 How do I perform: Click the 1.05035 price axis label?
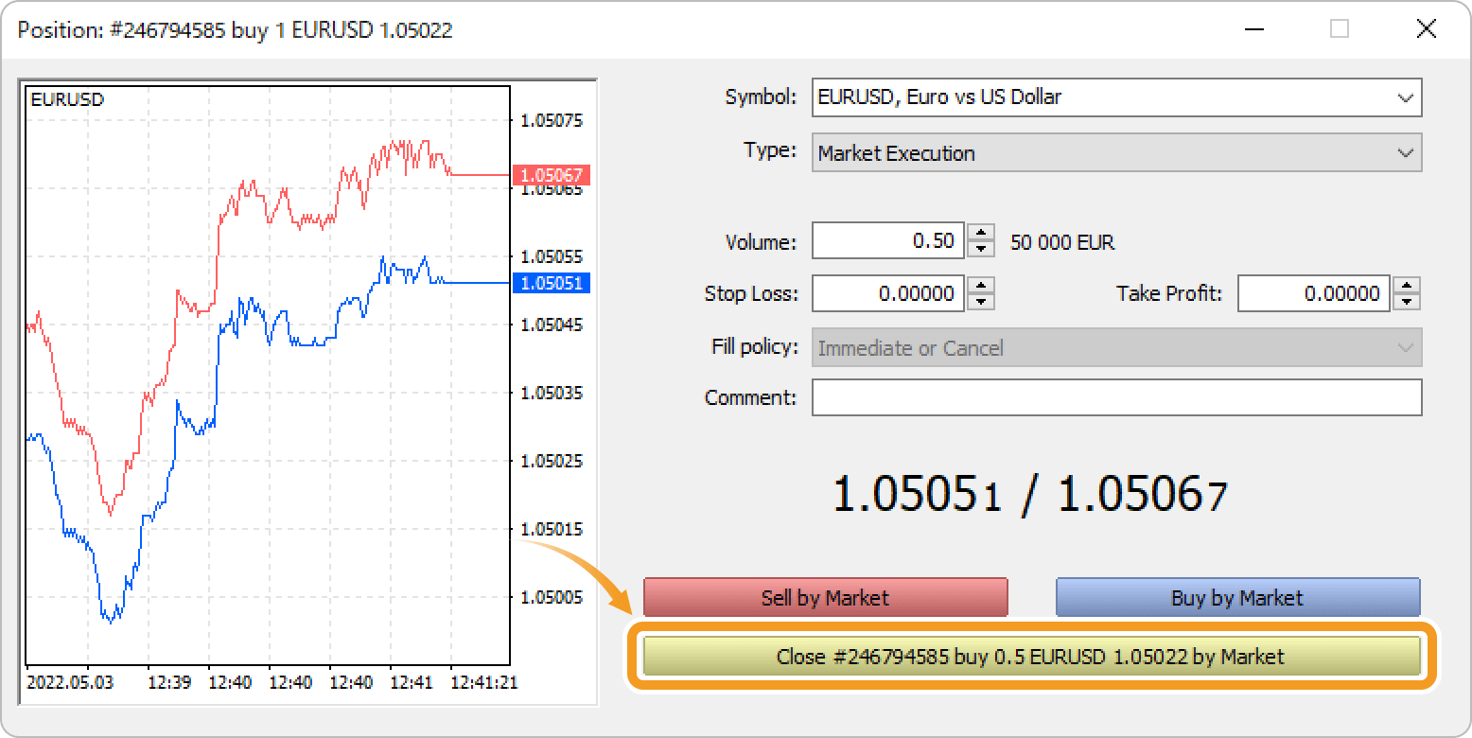[x=552, y=393]
